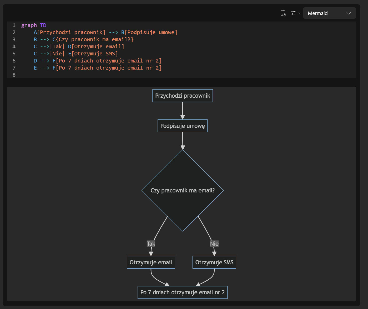
Task: Click the 'Otrzymuje SMS' diagram node
Action: [x=214, y=262]
